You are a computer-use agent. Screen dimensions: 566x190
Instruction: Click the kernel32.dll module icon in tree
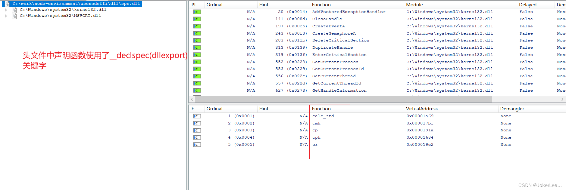14,10
